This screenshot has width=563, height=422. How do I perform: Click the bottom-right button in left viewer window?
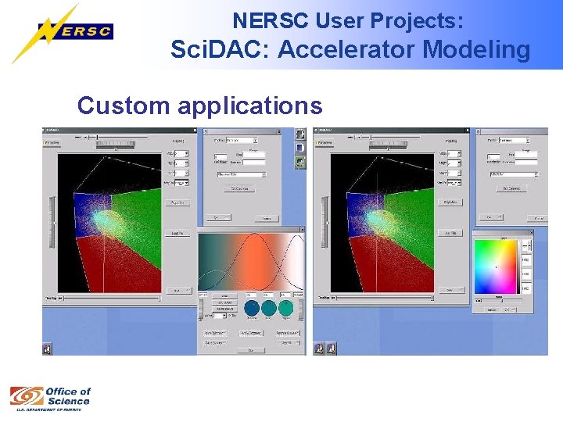click(x=180, y=290)
